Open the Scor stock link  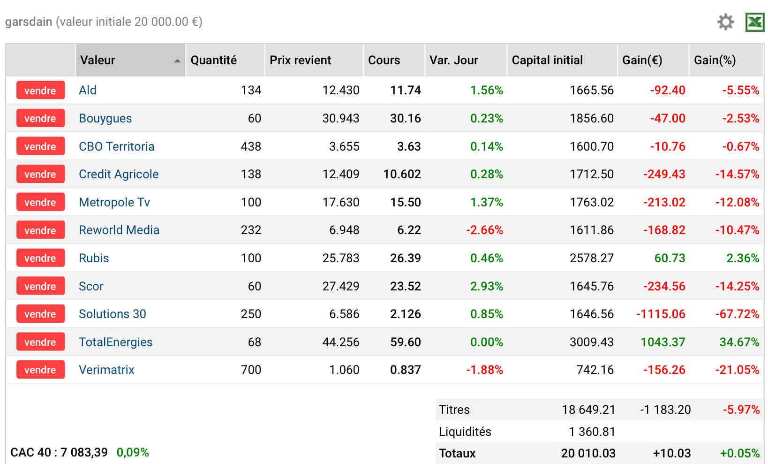click(x=91, y=286)
